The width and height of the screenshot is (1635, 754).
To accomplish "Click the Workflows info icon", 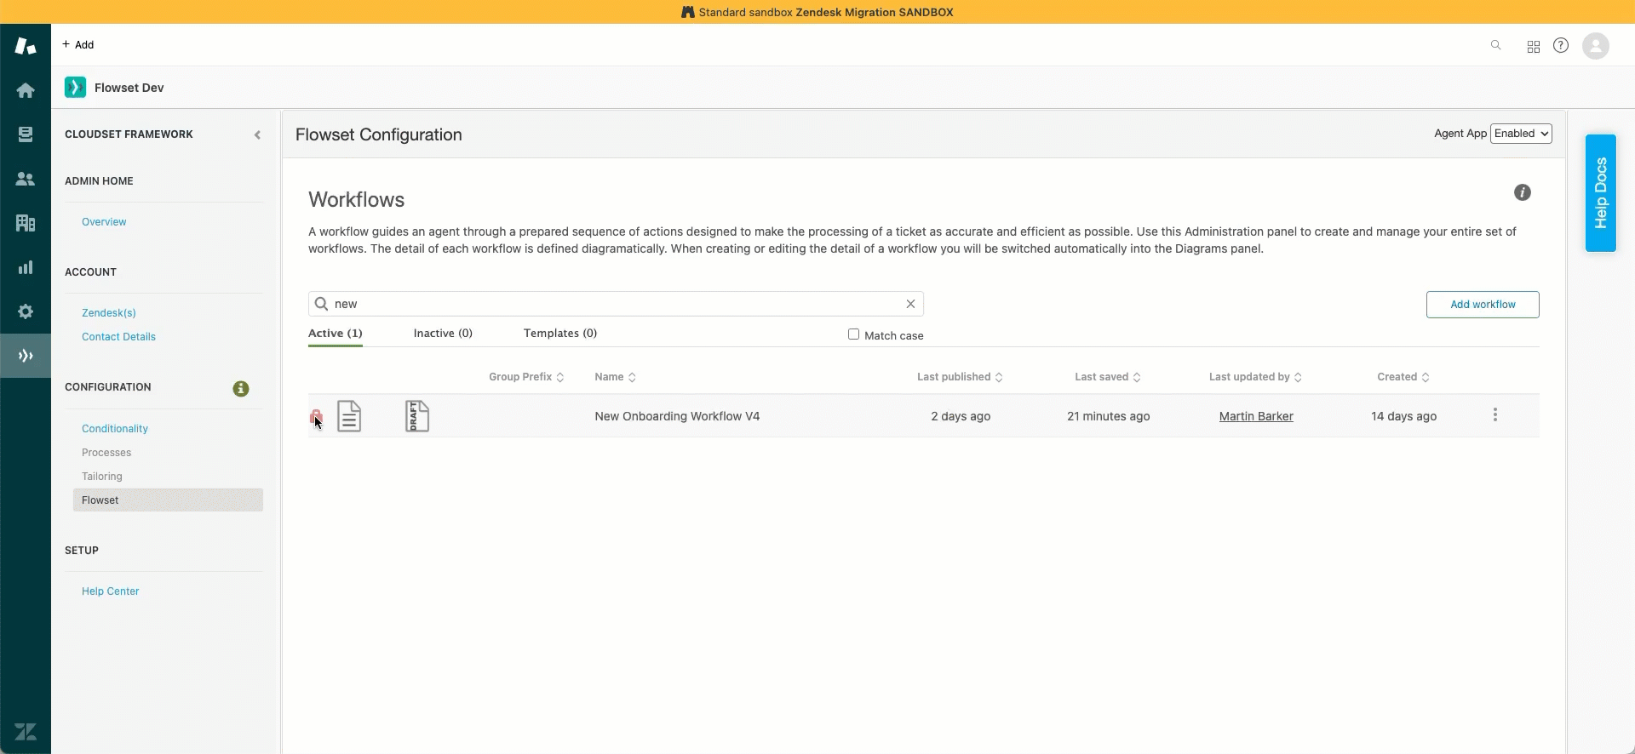I will (x=1522, y=192).
